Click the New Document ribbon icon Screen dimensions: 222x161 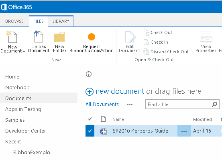pos(12,37)
